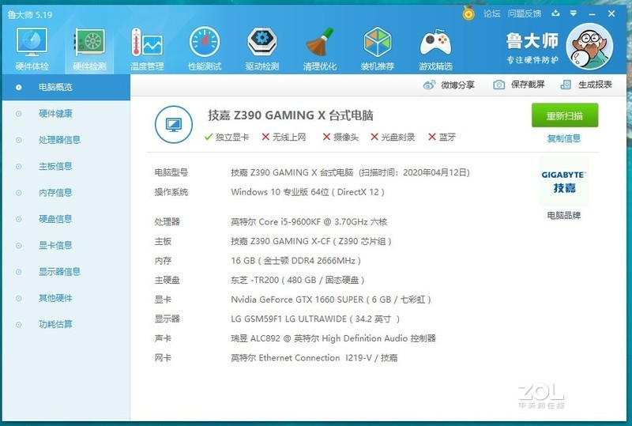The image size is (632, 426).
Task: Click the 瑞昱 ALC892 sound card text
Action: (333, 338)
